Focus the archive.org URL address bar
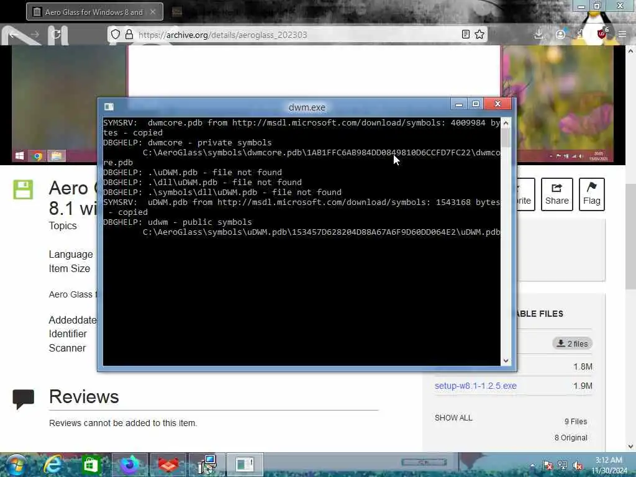 298,35
